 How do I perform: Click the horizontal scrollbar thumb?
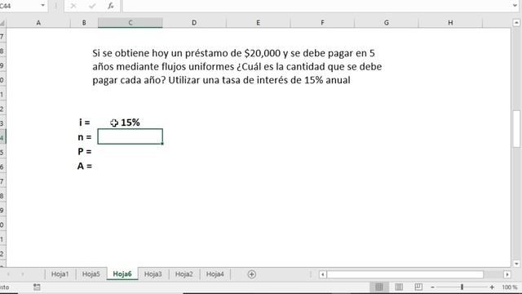405,274
